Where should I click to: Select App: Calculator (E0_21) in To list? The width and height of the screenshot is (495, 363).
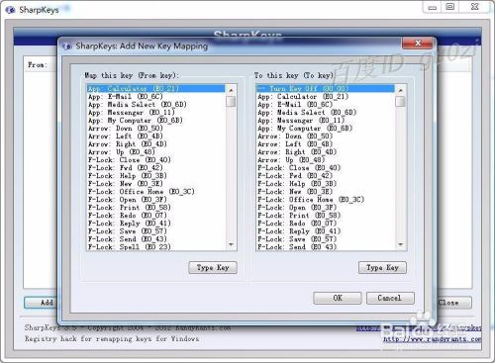[x=326, y=97]
